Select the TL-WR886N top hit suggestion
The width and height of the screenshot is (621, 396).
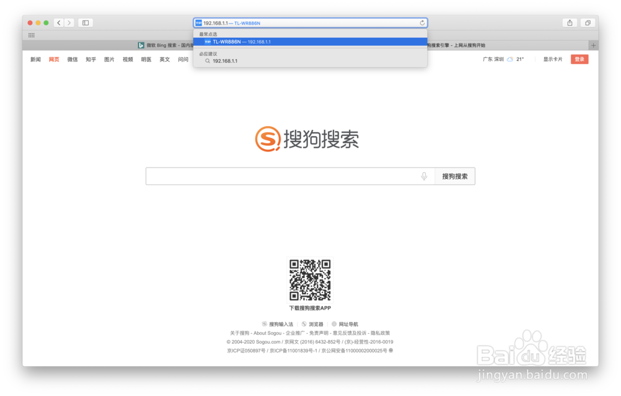310,42
